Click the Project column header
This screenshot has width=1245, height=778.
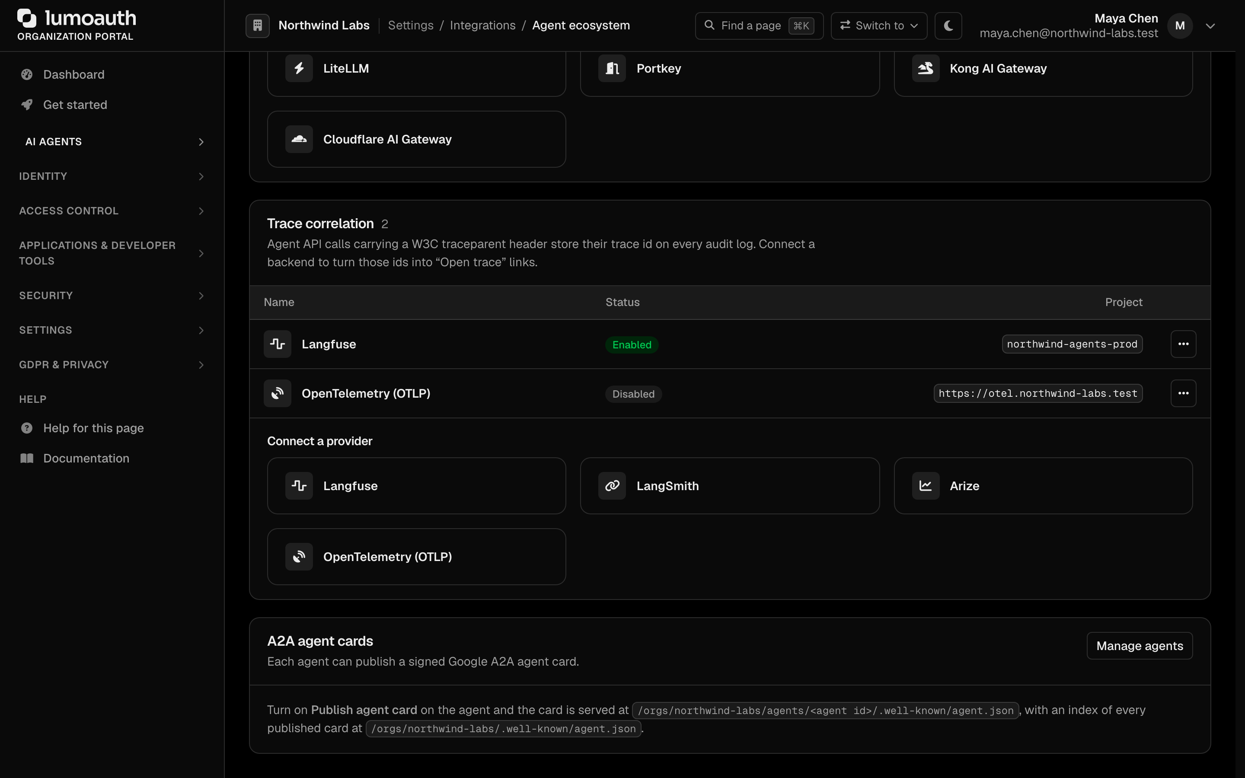(1124, 303)
